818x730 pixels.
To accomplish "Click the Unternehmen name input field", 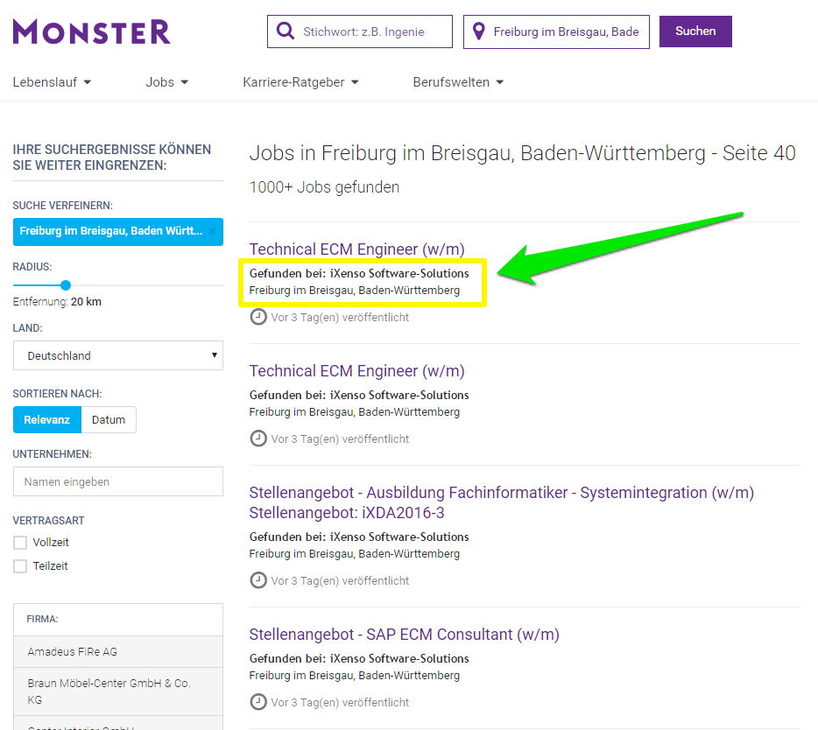I will [118, 481].
